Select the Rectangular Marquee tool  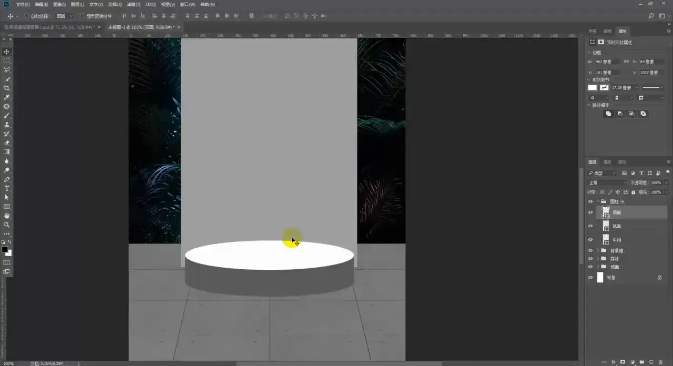pyautogui.click(x=7, y=60)
